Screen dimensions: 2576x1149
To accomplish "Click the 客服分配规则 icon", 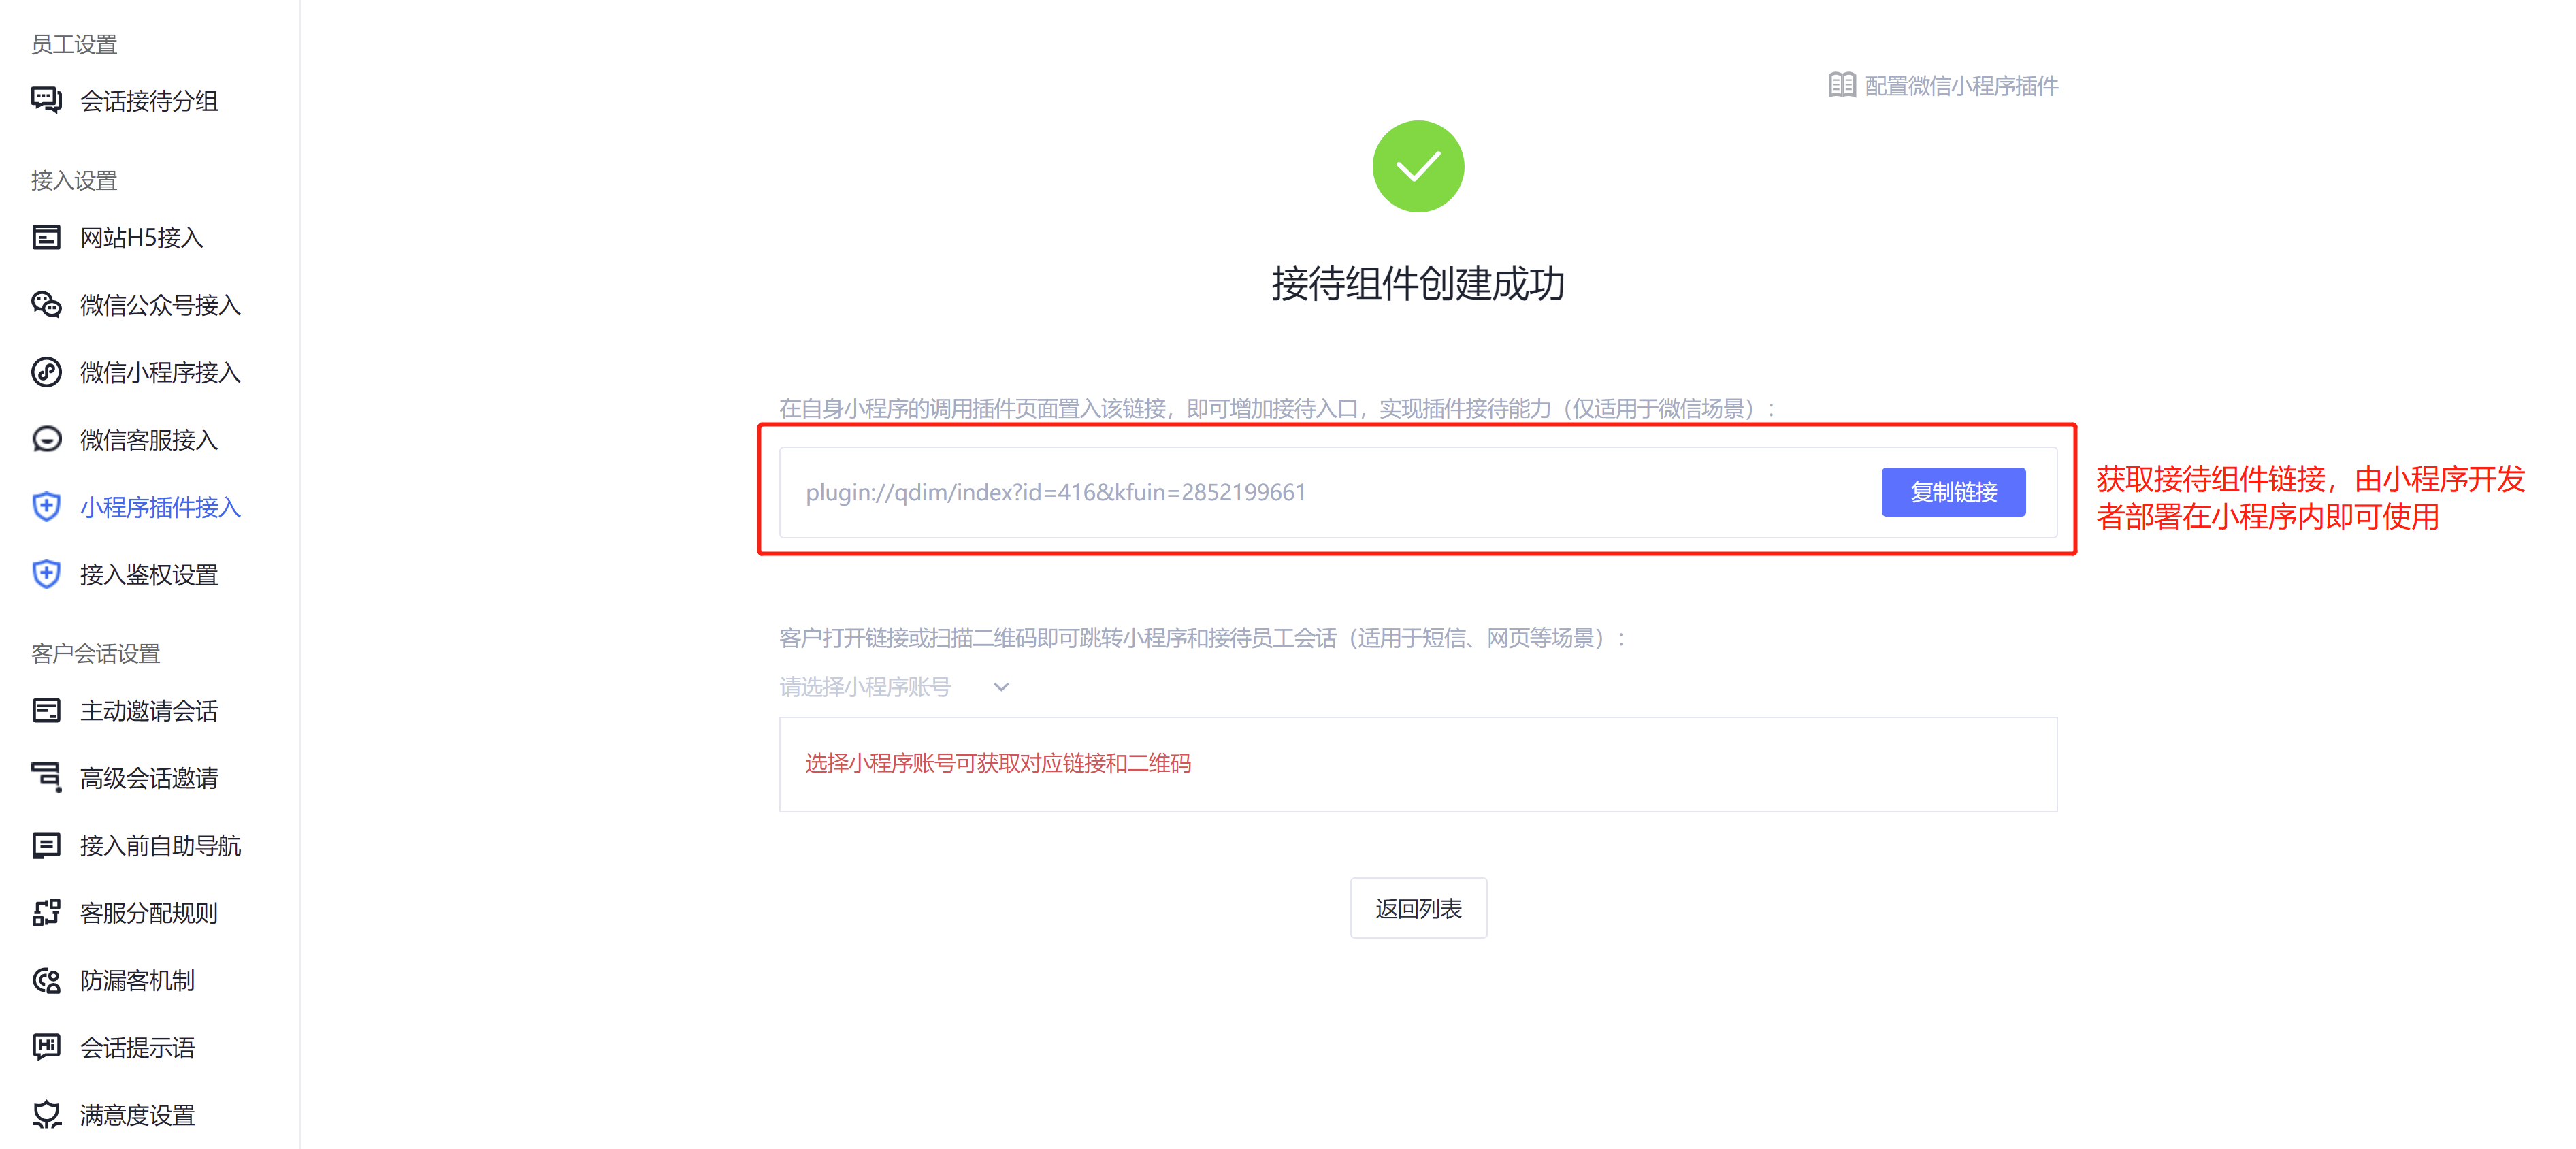I will point(46,912).
